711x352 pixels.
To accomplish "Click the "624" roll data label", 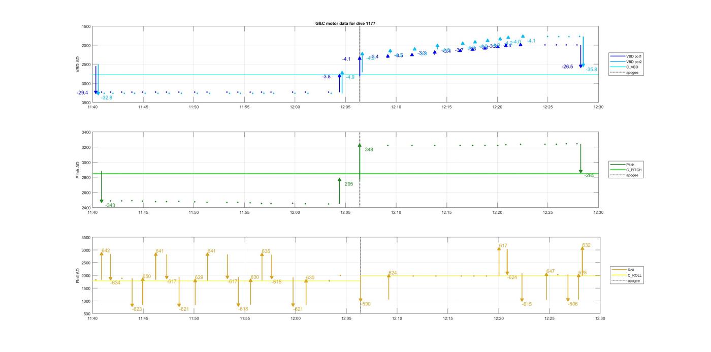I will click(393, 273).
